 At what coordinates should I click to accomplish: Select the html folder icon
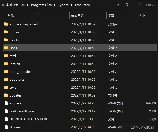tap(6, 56)
